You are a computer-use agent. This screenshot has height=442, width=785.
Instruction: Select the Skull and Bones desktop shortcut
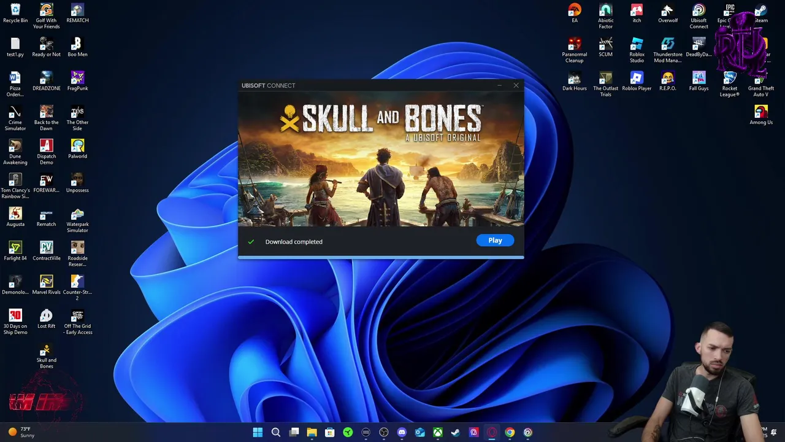(47, 356)
